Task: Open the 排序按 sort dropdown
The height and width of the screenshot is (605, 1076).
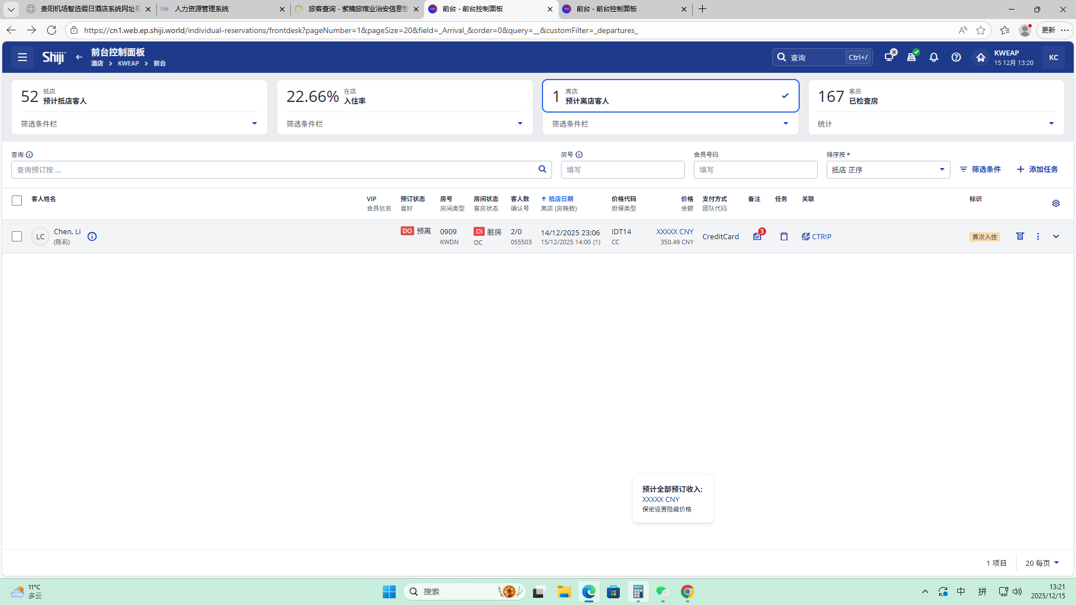Action: (x=888, y=170)
